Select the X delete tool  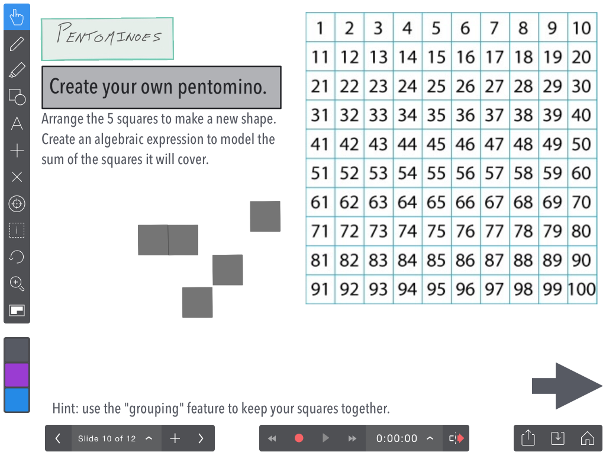pyautogui.click(x=17, y=177)
